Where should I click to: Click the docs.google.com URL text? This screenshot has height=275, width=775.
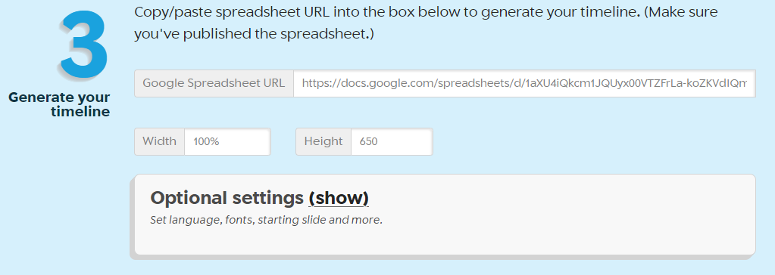pos(528,84)
